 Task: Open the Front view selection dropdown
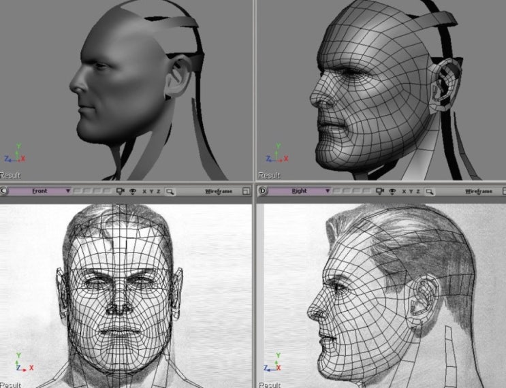(x=39, y=191)
